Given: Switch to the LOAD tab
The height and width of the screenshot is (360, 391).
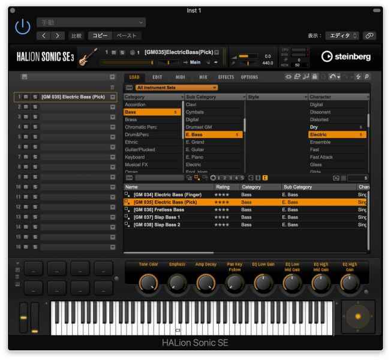Looking at the screenshot, I should (134, 77).
